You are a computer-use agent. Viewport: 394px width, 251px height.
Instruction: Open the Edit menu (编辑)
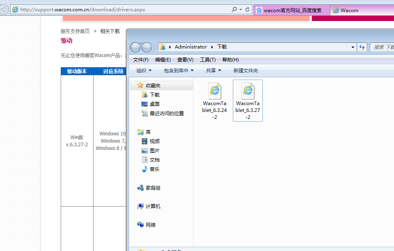pos(163,60)
